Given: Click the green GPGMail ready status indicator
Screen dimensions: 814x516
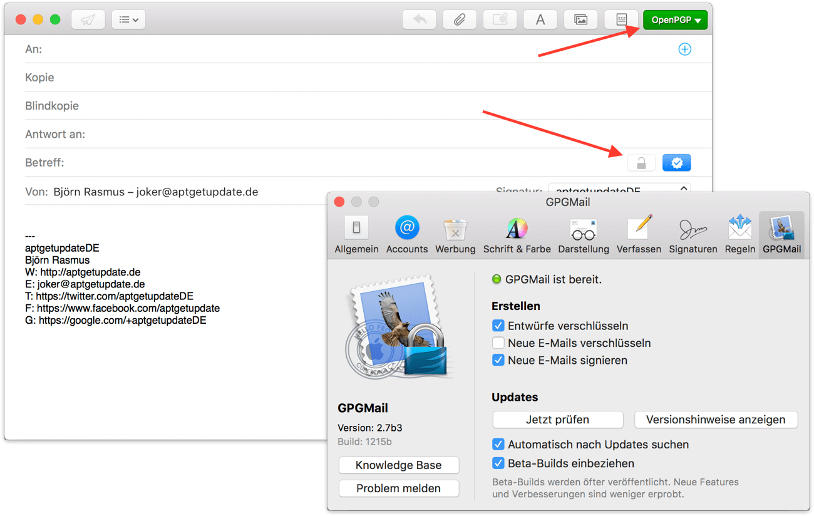Looking at the screenshot, I should coord(497,279).
